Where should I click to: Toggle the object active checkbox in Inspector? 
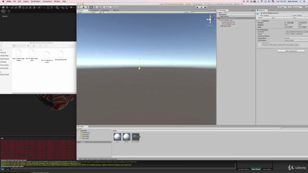pyautogui.click(x=261, y=13)
